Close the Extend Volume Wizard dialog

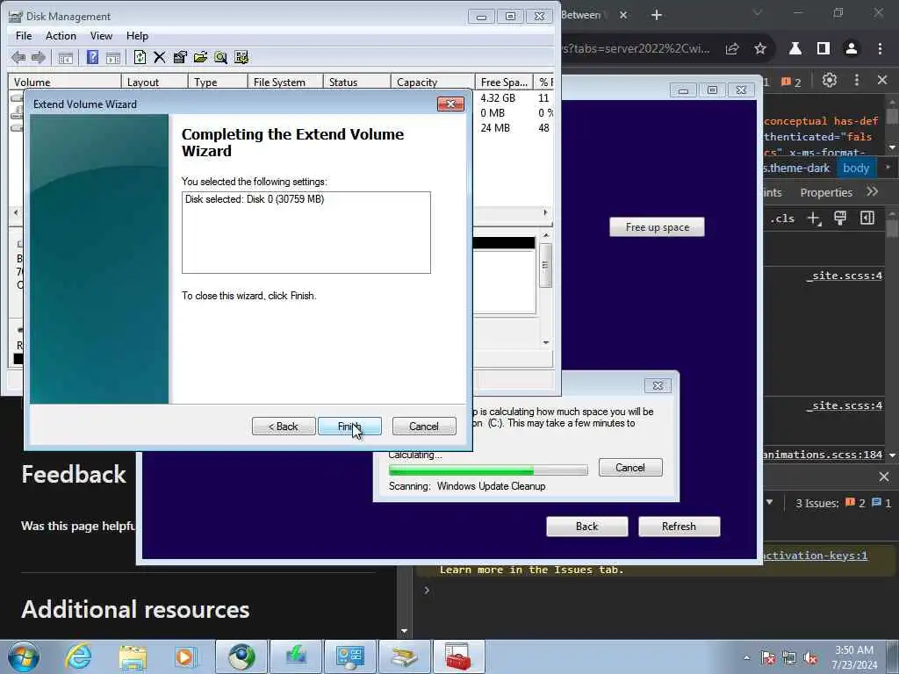(x=450, y=104)
